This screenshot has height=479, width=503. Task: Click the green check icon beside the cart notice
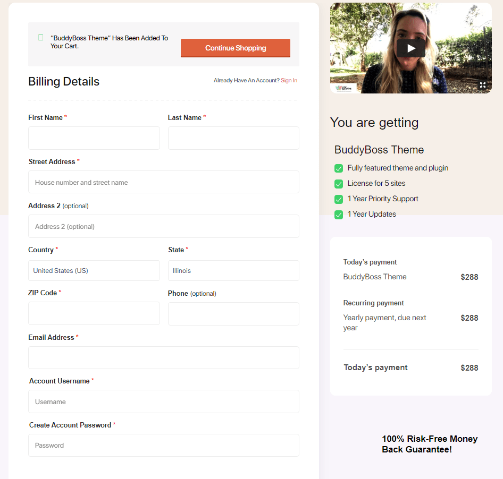tap(41, 38)
